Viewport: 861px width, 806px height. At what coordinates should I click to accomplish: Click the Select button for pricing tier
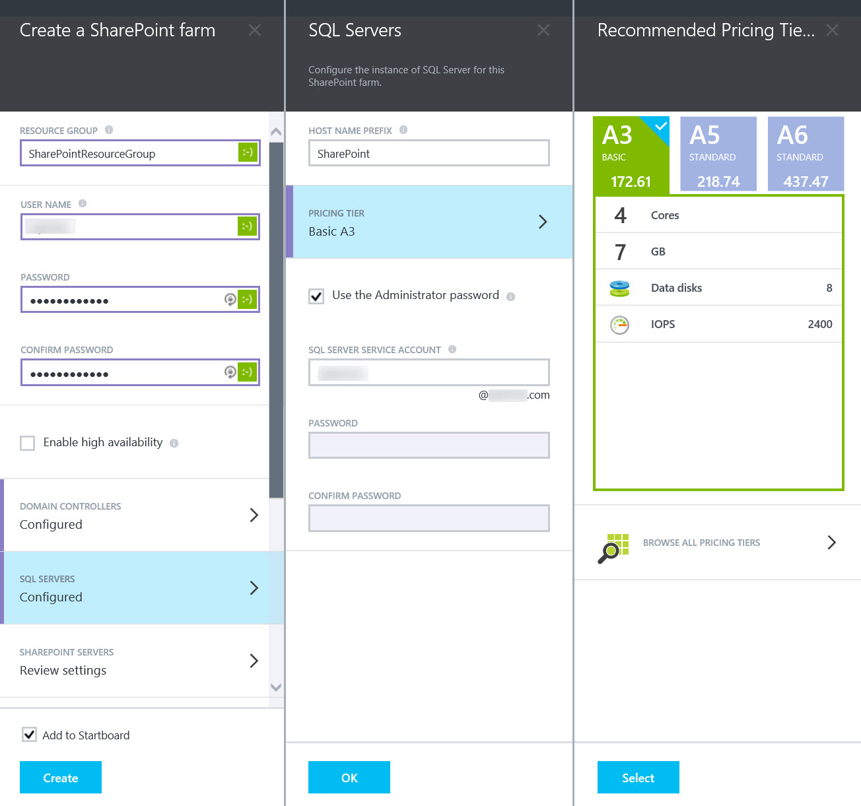638,778
